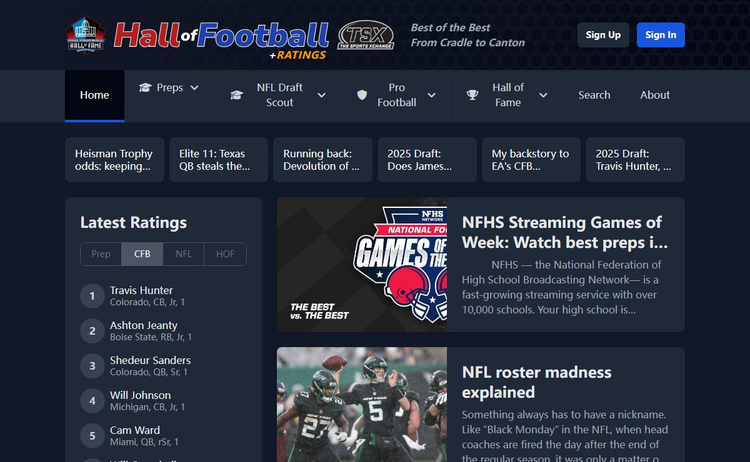Click the NFL roster madness summary paragraph
The width and height of the screenshot is (750, 462).
coord(566,436)
